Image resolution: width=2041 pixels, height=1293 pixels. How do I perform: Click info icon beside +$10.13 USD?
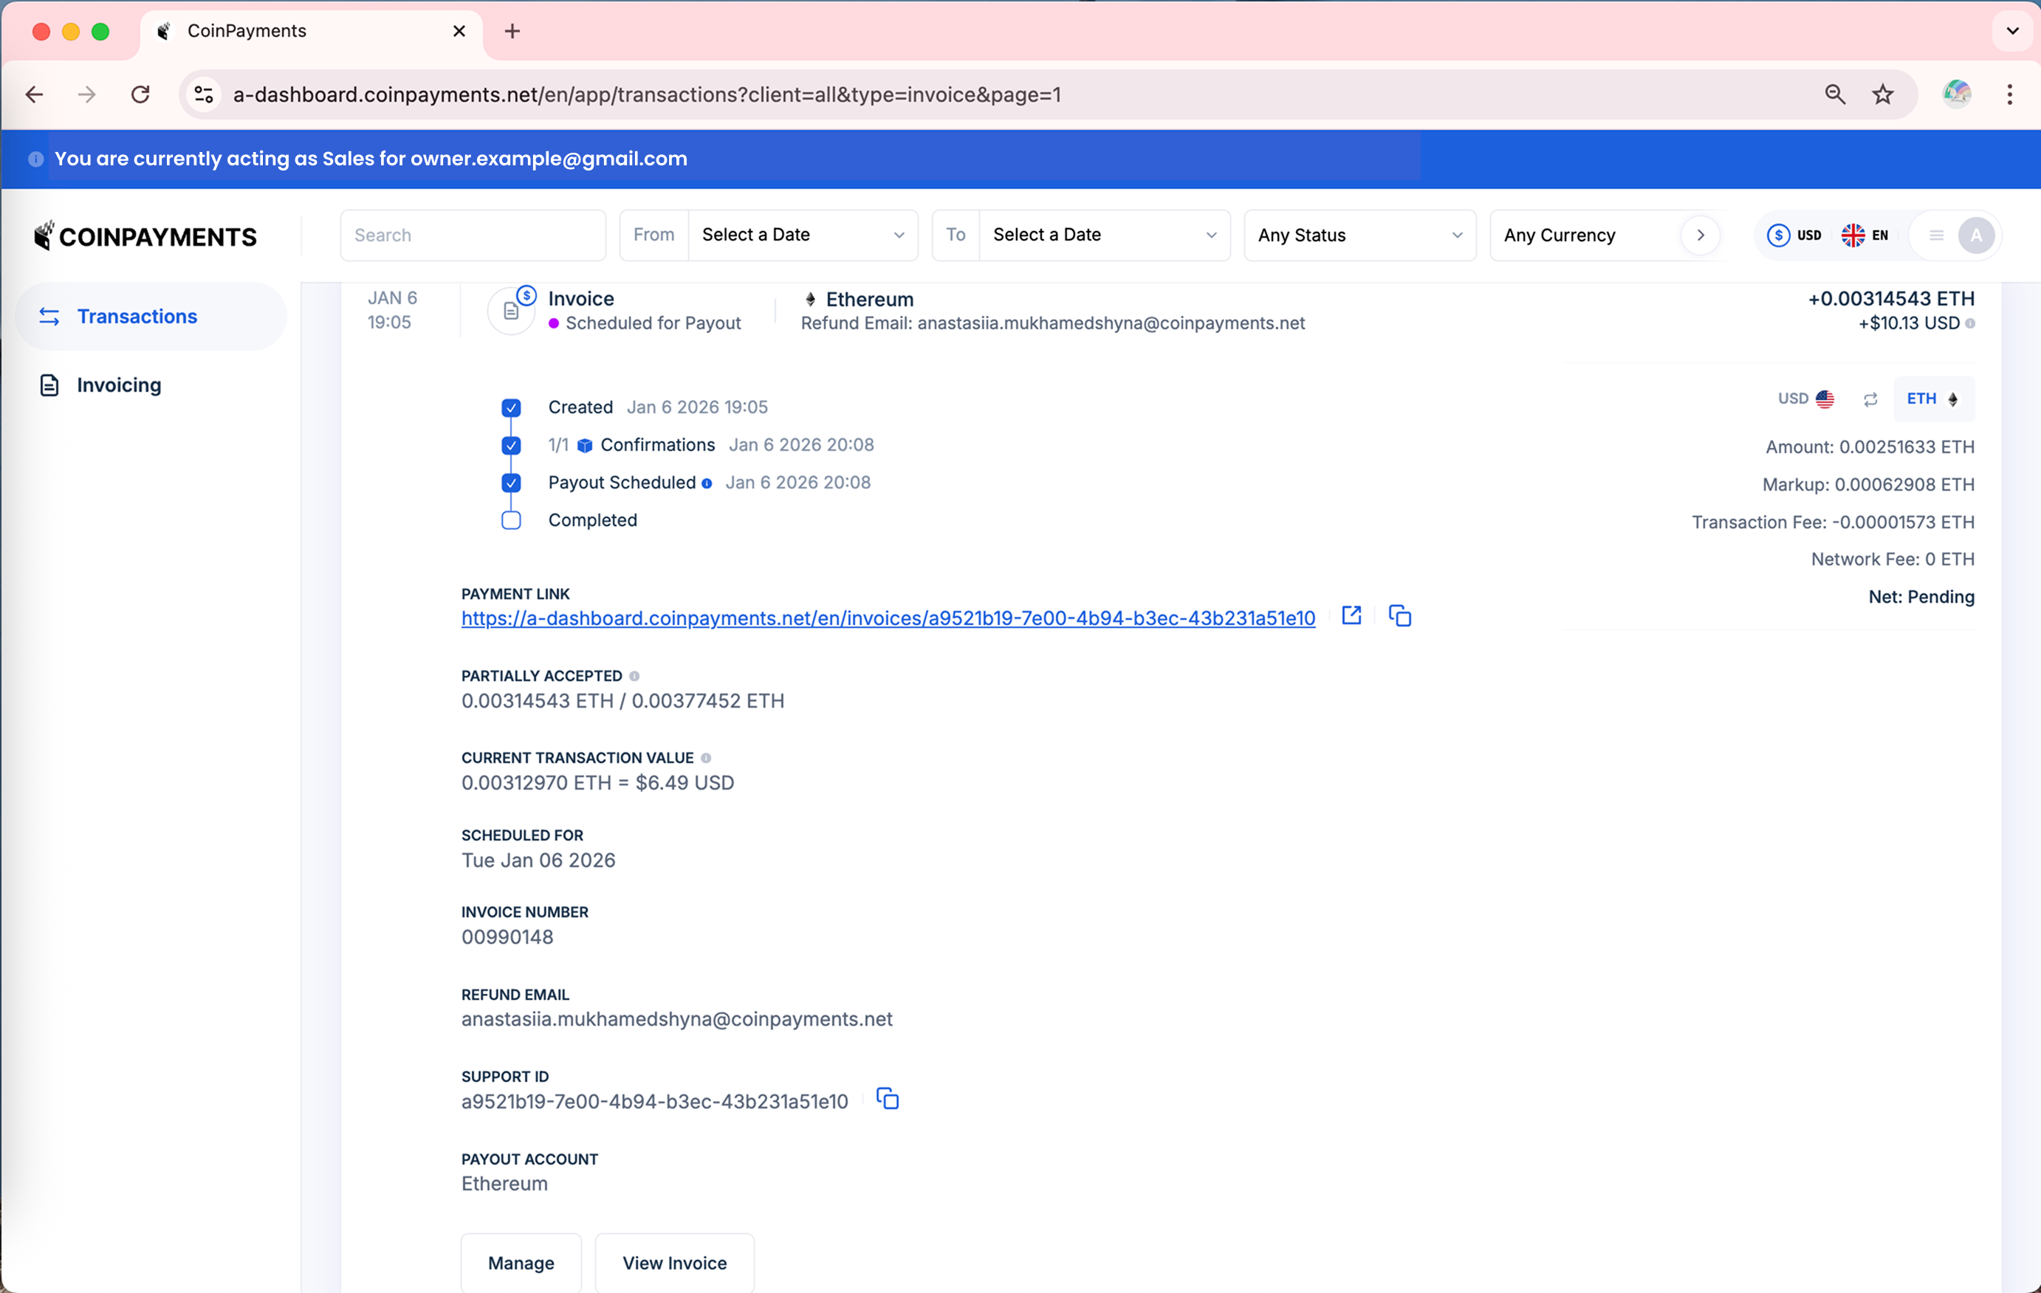[x=1970, y=324]
